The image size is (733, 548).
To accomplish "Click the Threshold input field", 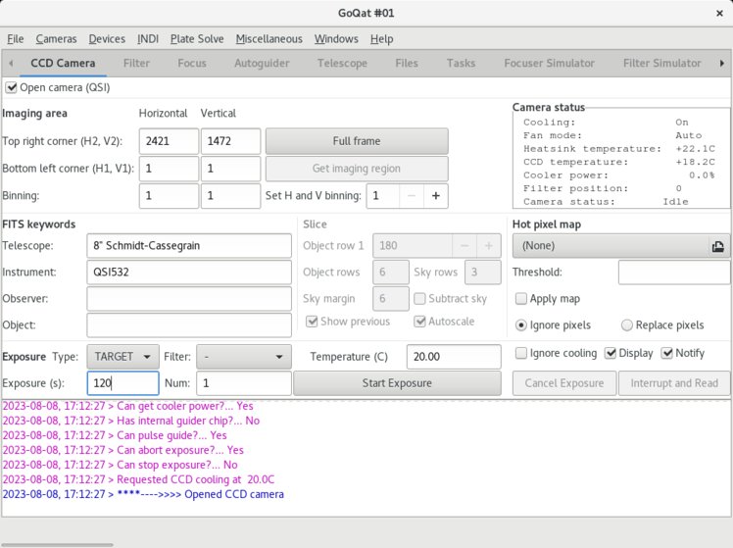I will (674, 273).
